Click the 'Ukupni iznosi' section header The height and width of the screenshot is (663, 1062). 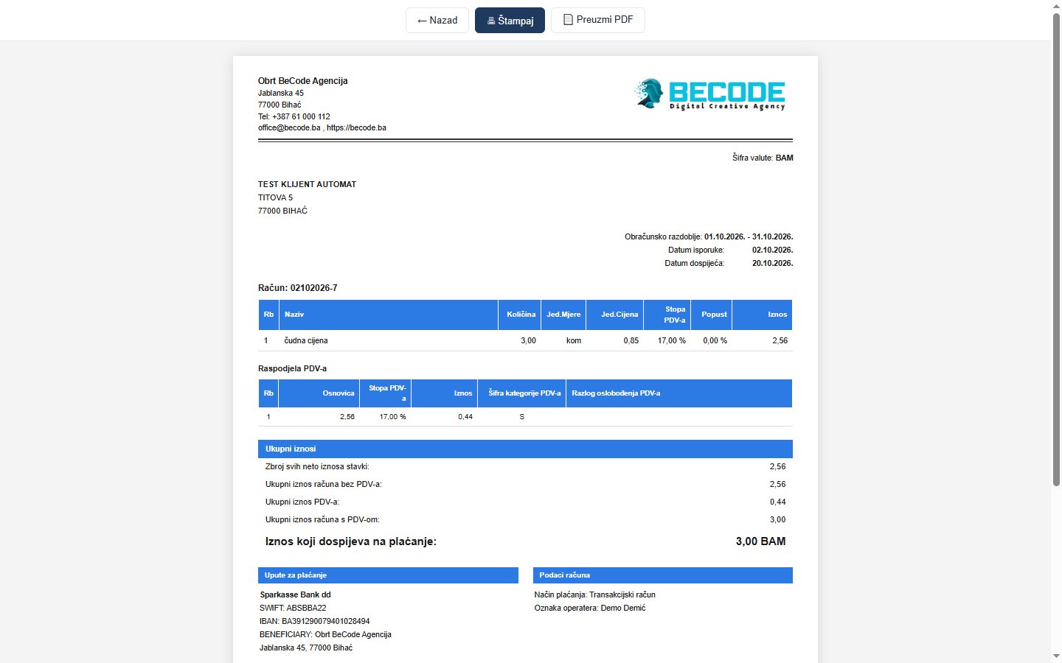pos(525,449)
